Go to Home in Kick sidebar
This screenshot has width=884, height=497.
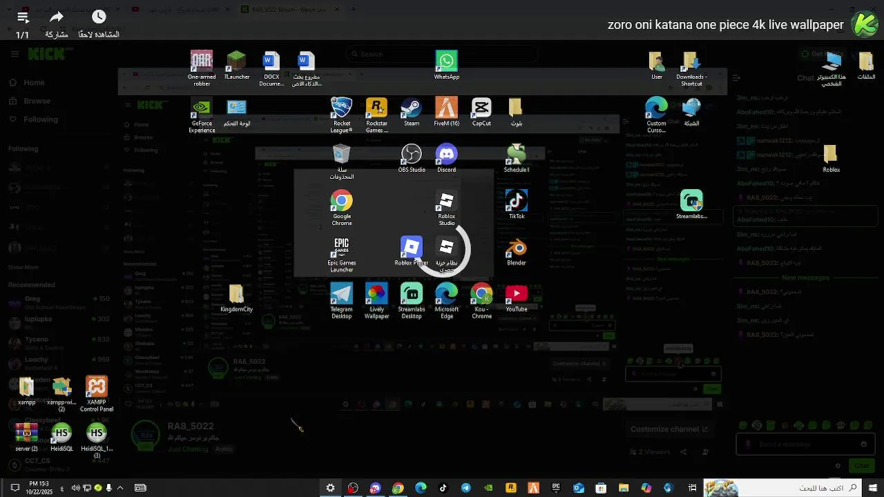(x=26, y=83)
